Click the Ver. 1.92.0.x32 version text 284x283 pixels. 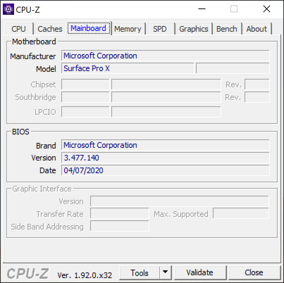click(x=85, y=275)
